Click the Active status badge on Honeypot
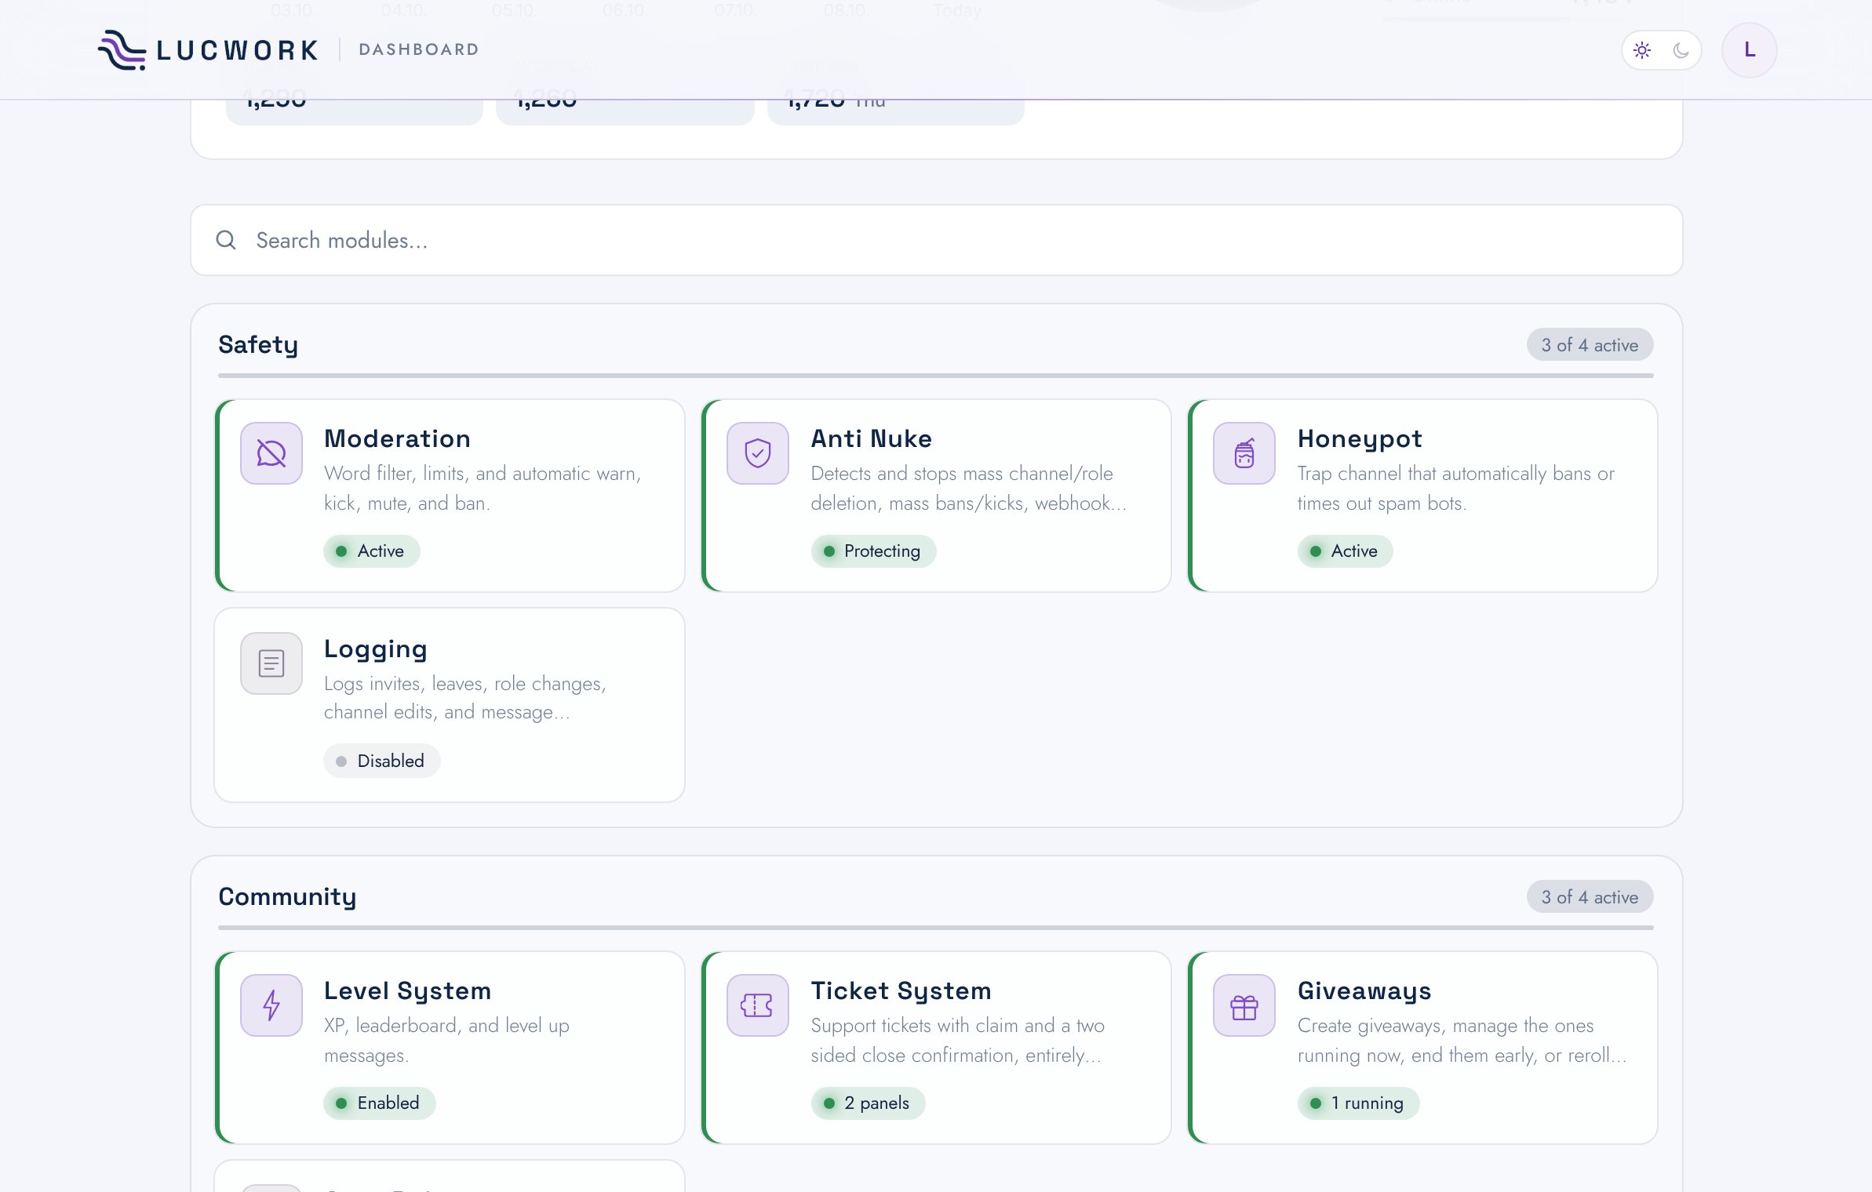The image size is (1872, 1192). click(1345, 551)
